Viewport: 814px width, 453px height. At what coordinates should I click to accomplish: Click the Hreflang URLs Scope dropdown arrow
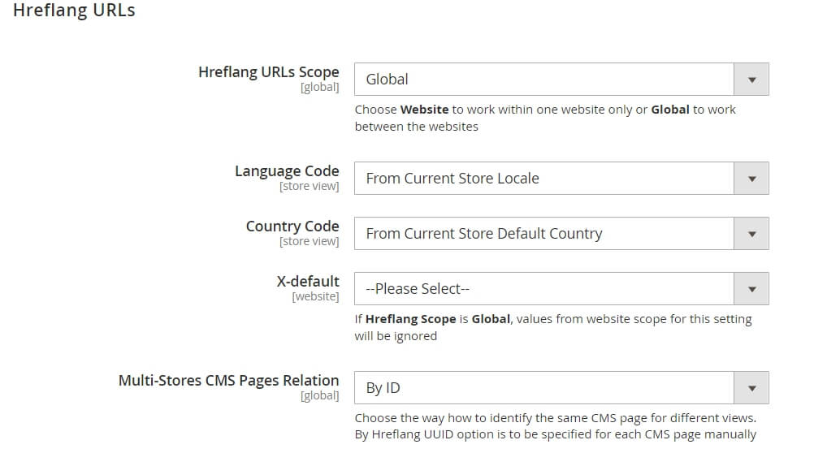click(x=751, y=80)
